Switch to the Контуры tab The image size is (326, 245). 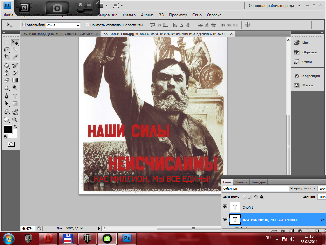tap(259, 182)
